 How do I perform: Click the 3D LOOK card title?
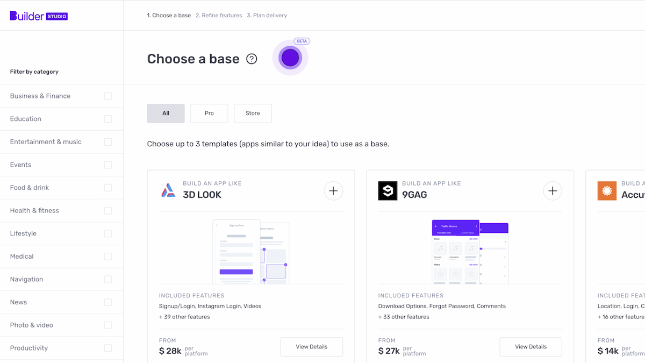(x=202, y=195)
